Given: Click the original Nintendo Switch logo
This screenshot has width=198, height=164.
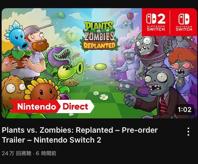Looking at the screenshot, I should coord(184,22).
